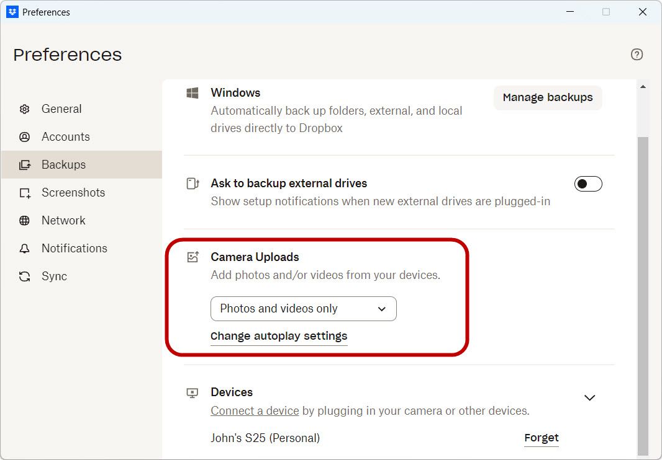
Task: Follow the Connect a device link
Action: pyautogui.click(x=255, y=411)
